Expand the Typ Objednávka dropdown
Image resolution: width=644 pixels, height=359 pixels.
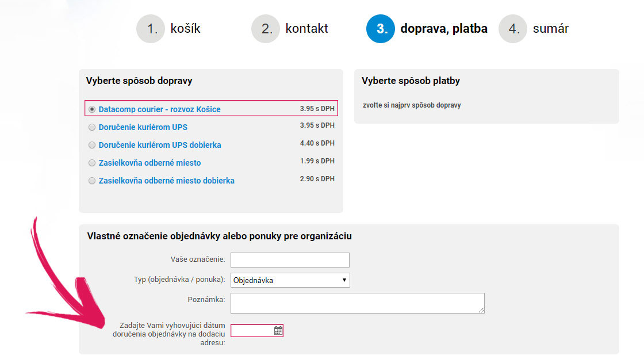pos(290,280)
